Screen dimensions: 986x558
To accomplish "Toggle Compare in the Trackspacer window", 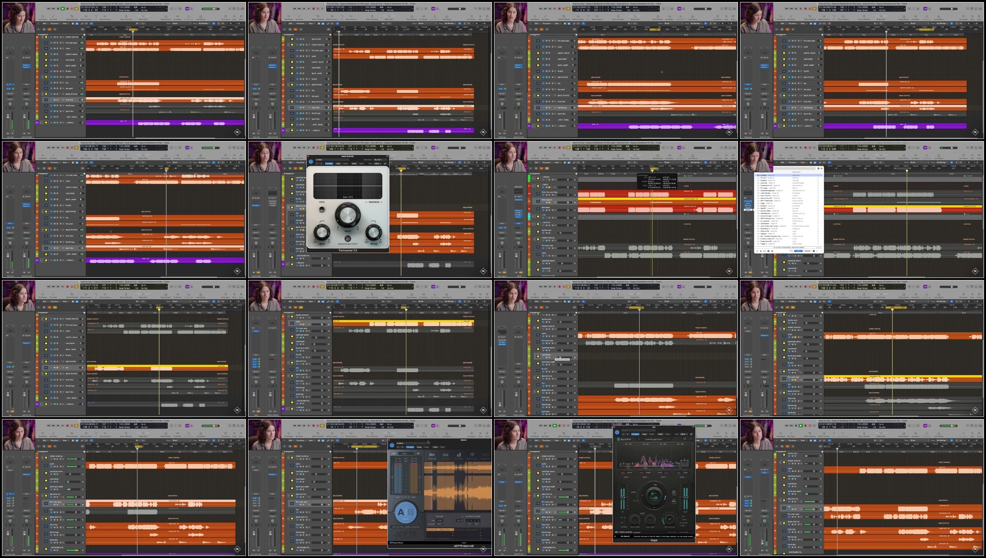I will click(329, 163).
